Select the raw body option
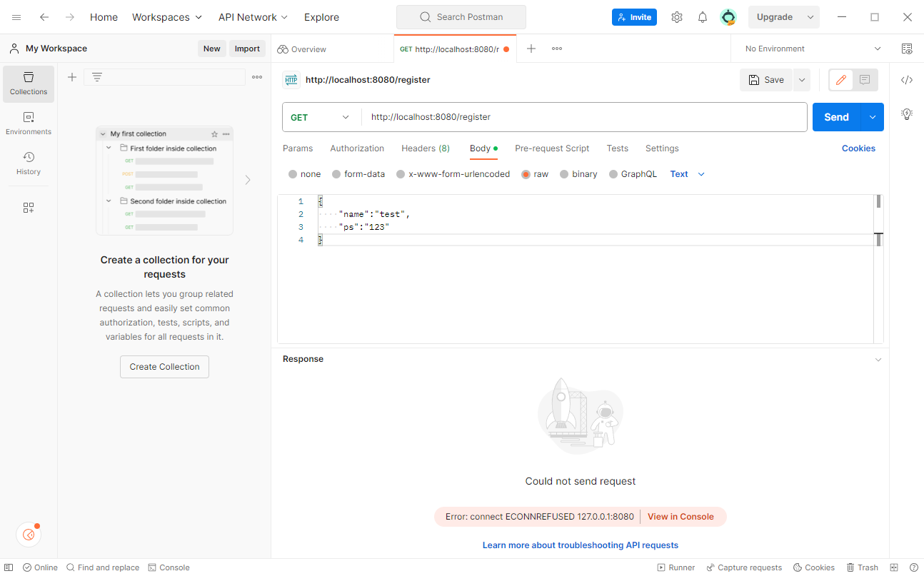Viewport: 924px width, 576px height. (x=526, y=174)
